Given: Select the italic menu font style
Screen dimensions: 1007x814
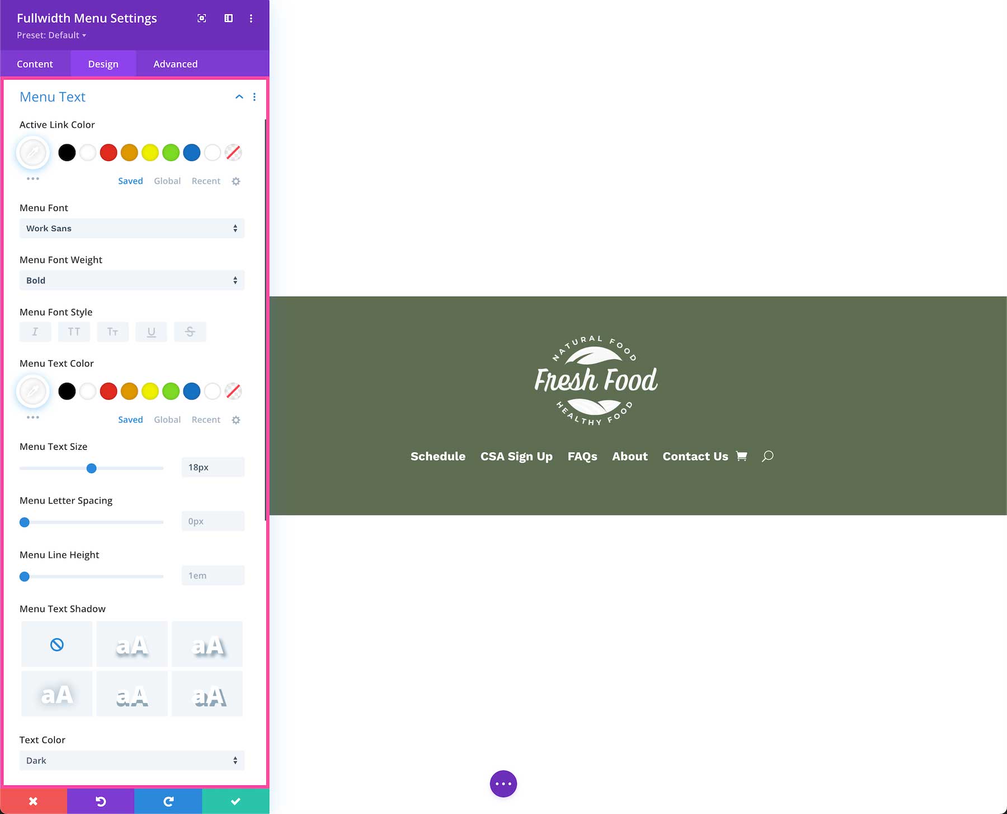Looking at the screenshot, I should pyautogui.click(x=35, y=332).
